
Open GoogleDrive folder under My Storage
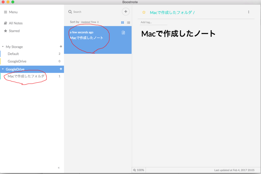pyautogui.click(x=32, y=61)
